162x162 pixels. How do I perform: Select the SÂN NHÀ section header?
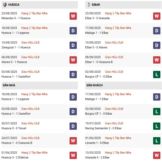tap(9, 85)
